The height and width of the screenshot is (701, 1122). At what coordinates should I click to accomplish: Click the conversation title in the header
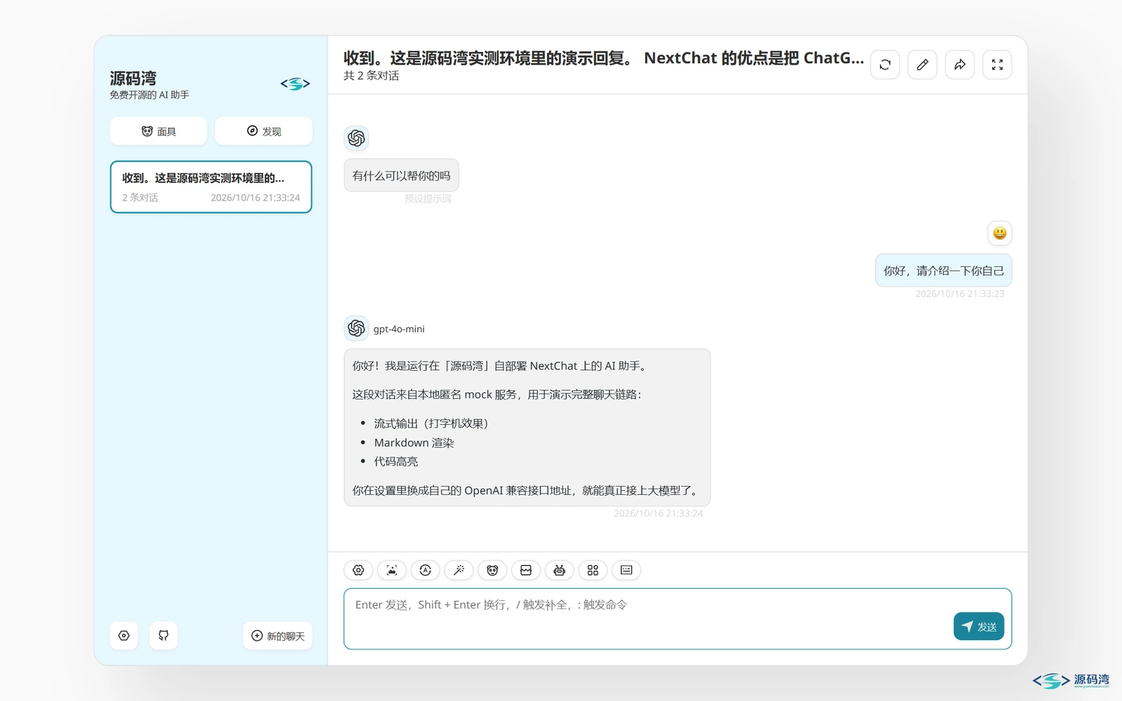(x=603, y=58)
